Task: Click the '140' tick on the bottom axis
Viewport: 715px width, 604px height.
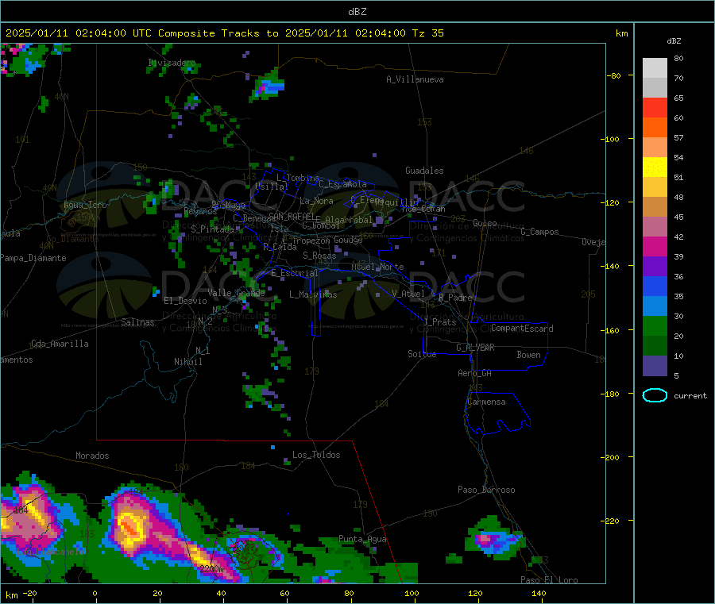Action: pos(539,593)
